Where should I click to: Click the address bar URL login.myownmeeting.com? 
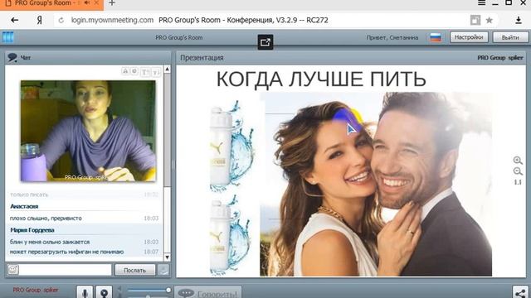(x=112, y=20)
